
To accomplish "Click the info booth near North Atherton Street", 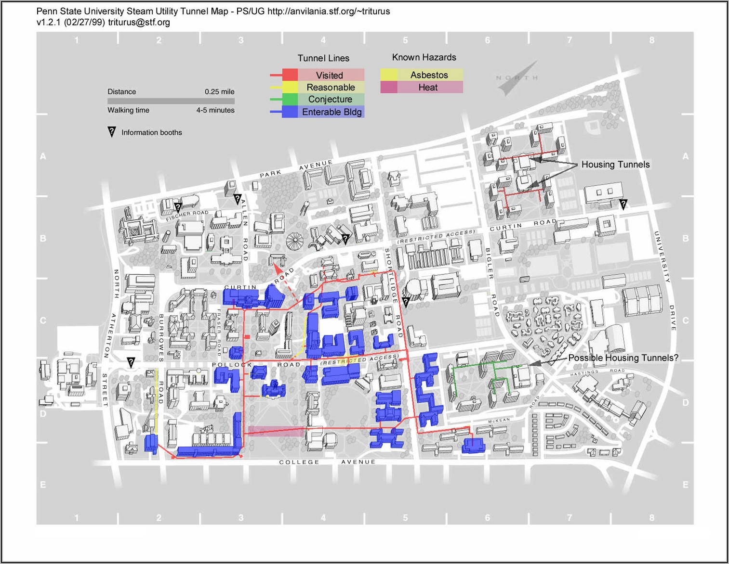I will [x=131, y=362].
